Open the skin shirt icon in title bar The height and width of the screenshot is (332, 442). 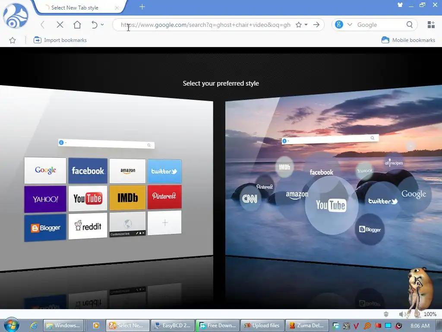[x=400, y=5]
